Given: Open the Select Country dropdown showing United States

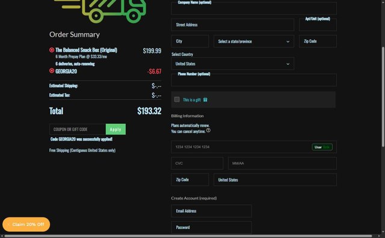Looking at the screenshot, I should (233, 64).
